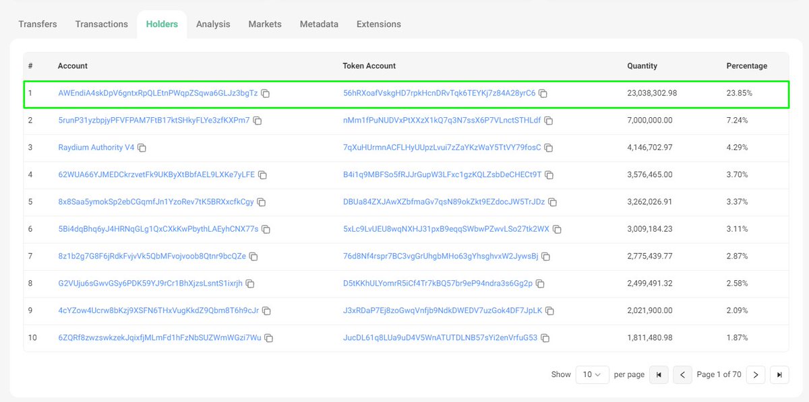Open the rows per page dropdown
The width and height of the screenshot is (809, 402).
[593, 374]
